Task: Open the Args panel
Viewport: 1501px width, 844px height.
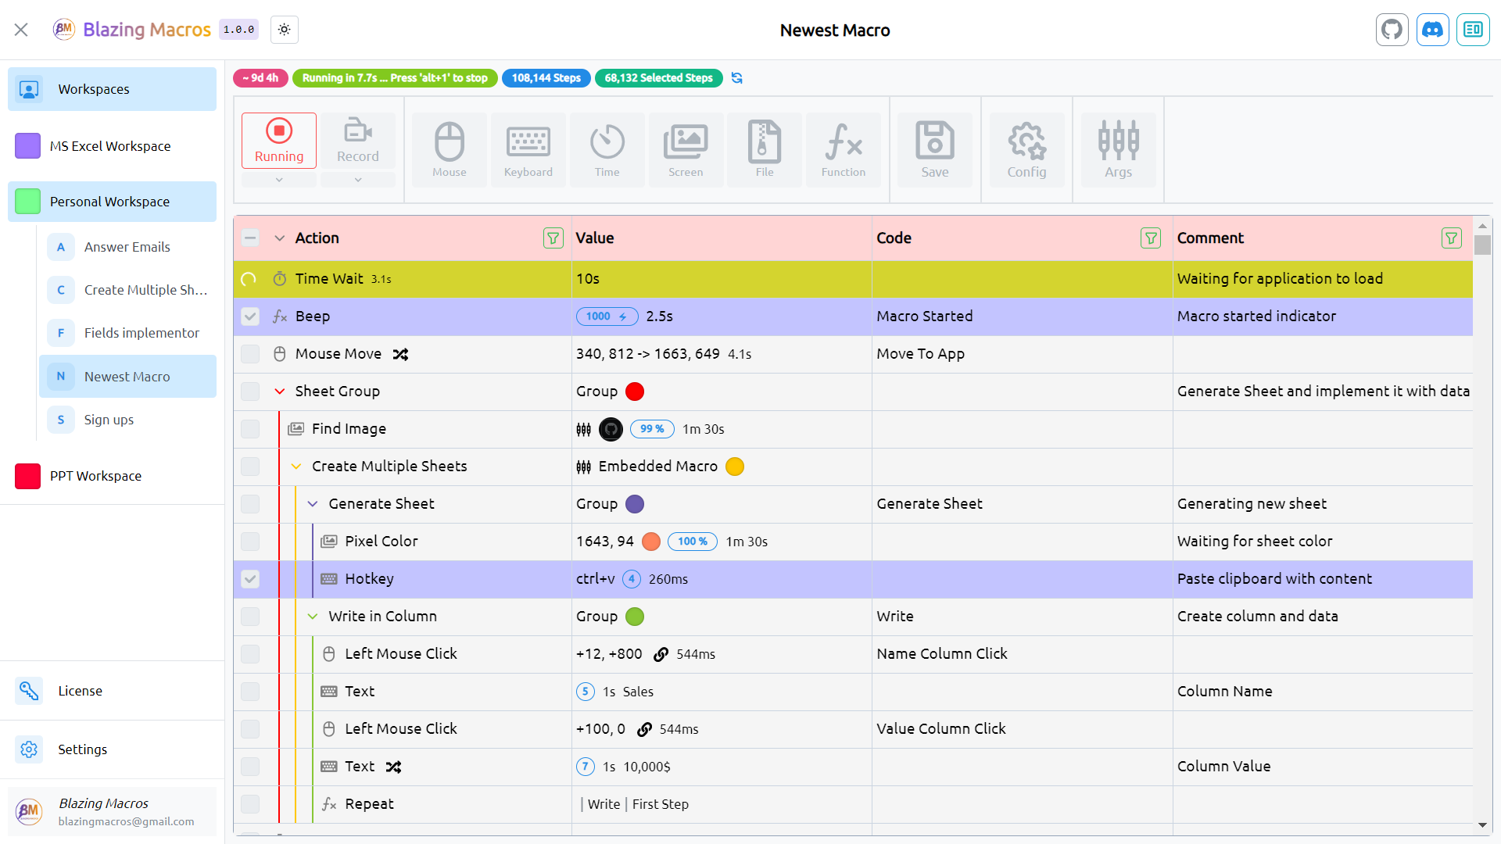Action: [x=1119, y=149]
